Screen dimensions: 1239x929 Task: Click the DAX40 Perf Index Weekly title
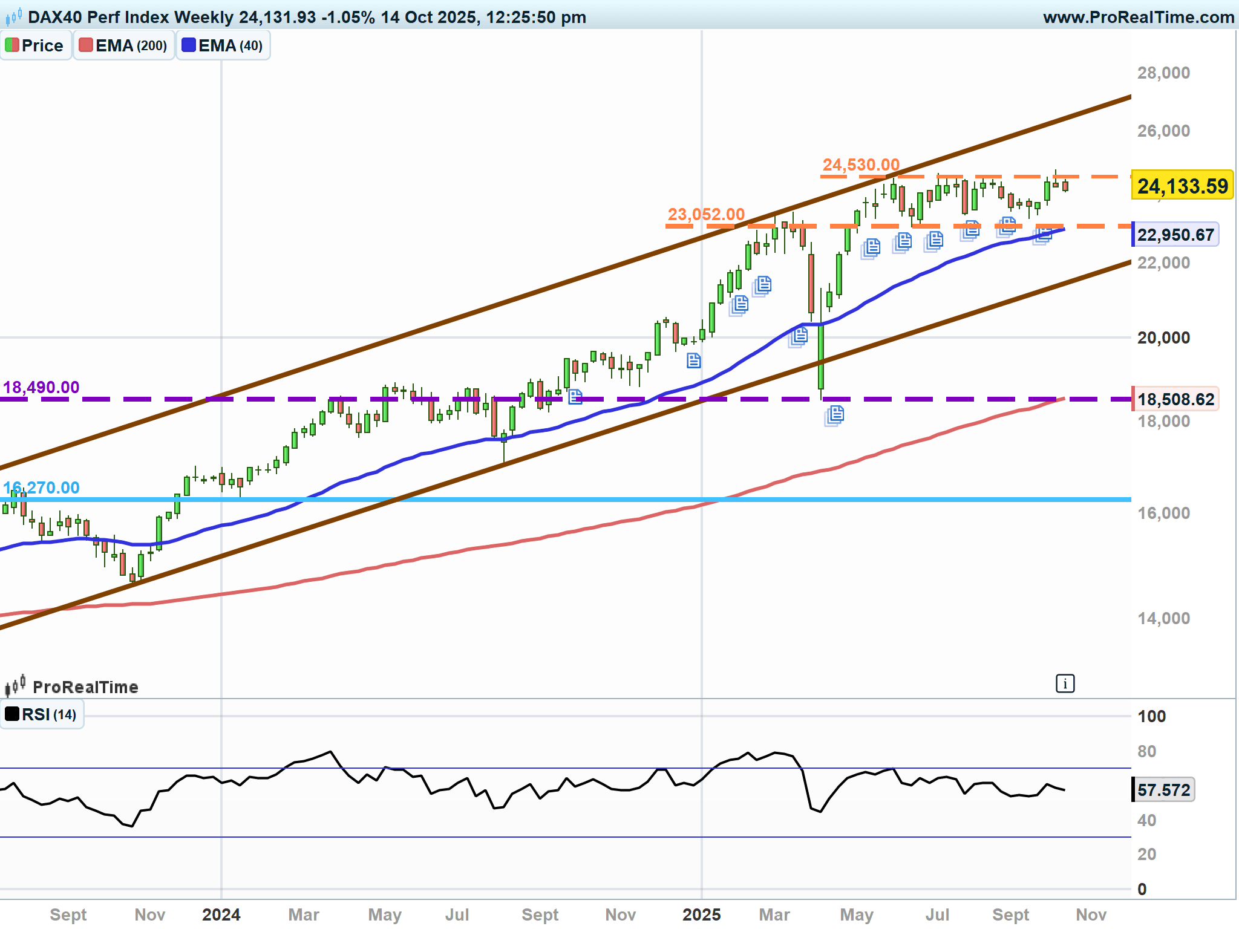pyautogui.click(x=130, y=17)
